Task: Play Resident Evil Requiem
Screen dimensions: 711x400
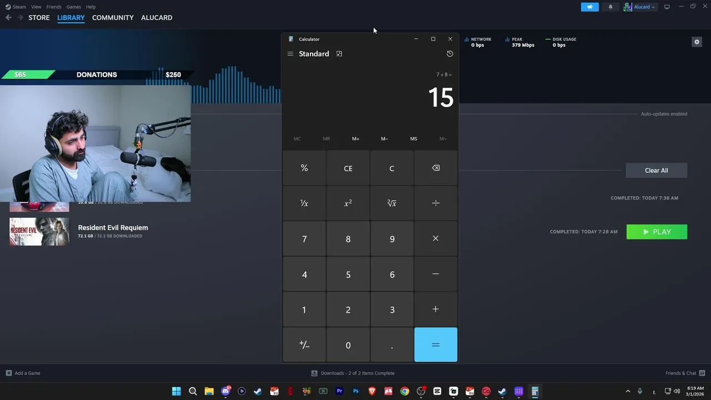Action: pyautogui.click(x=657, y=232)
